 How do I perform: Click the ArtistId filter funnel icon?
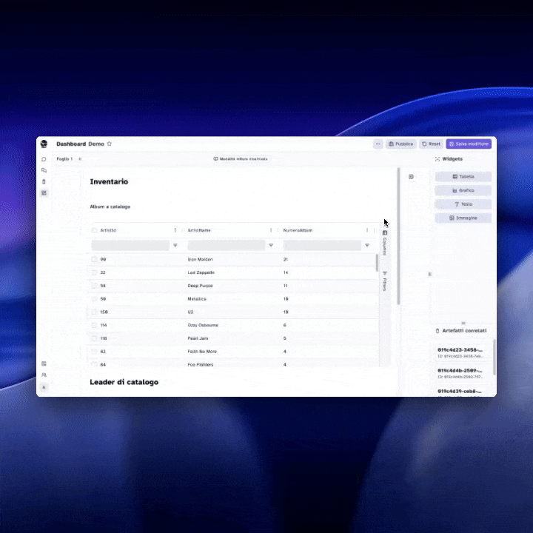click(175, 246)
